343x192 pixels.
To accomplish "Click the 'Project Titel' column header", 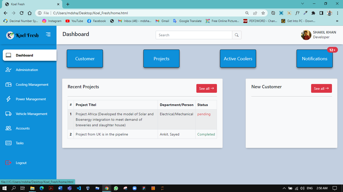I will (x=86, y=105).
